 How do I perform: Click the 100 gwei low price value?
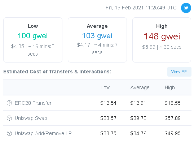click(33, 36)
